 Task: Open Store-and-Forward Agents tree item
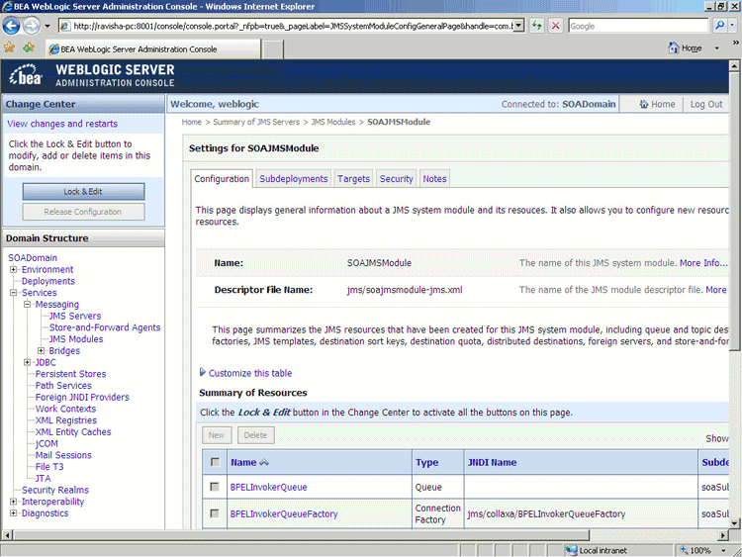click(x=105, y=327)
